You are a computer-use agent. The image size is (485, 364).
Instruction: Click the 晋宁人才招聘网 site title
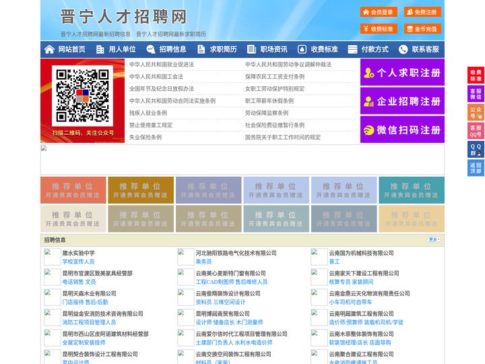tap(123, 16)
